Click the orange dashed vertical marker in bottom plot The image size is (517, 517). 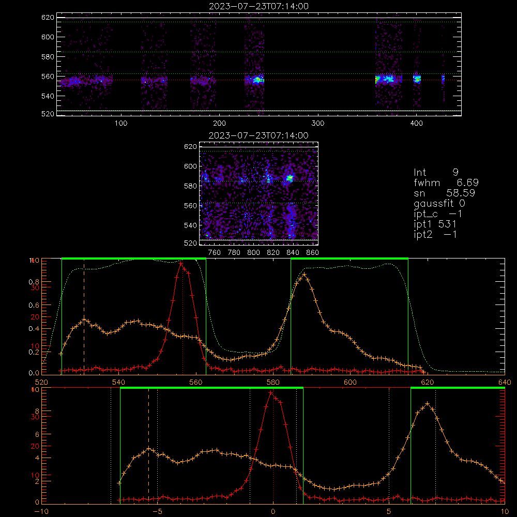148,445
